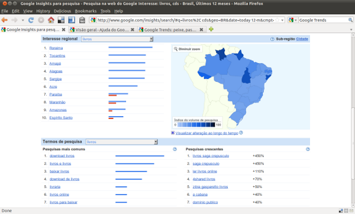Image resolution: width=355 pixels, height=214 pixels.
Task: Toggle Visualizar alteração ao longo do tempo
Action: click(x=173, y=133)
